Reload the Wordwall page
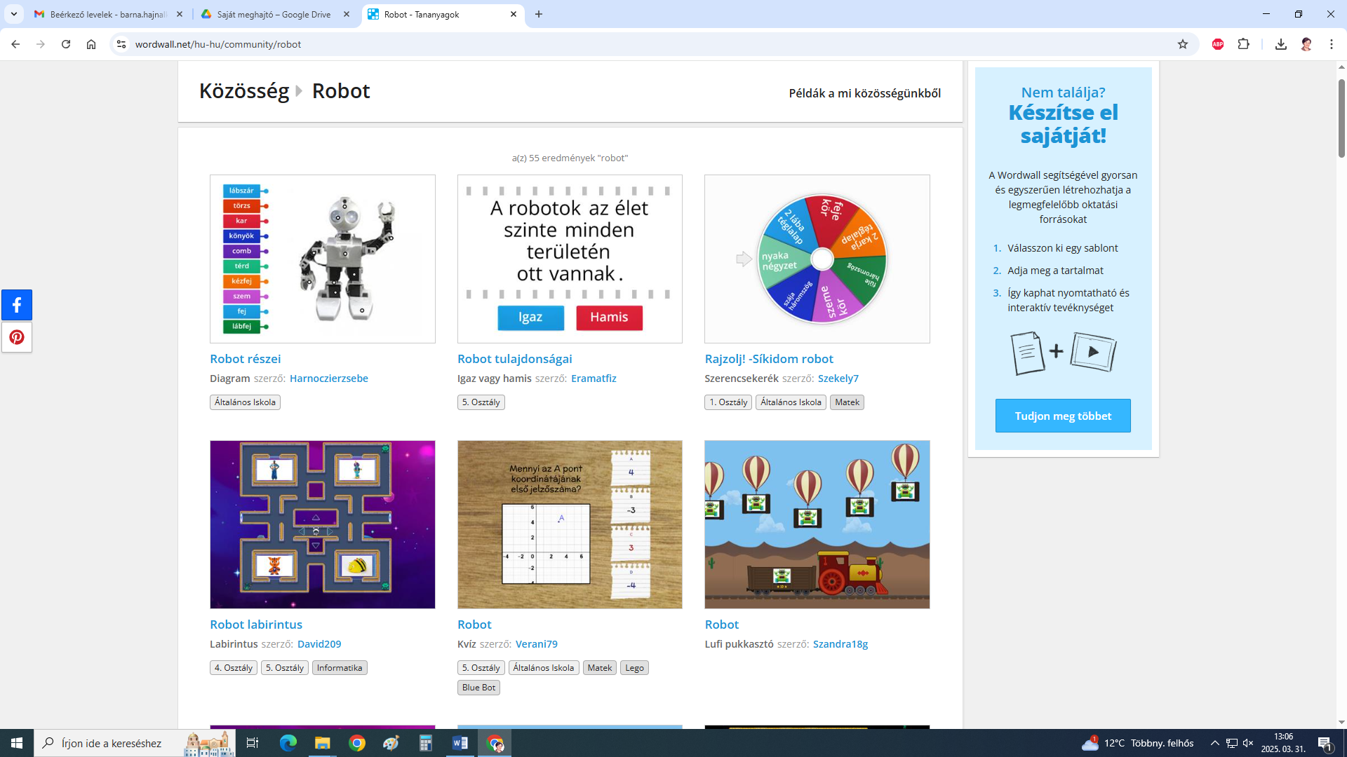The height and width of the screenshot is (757, 1347). pyautogui.click(x=66, y=44)
